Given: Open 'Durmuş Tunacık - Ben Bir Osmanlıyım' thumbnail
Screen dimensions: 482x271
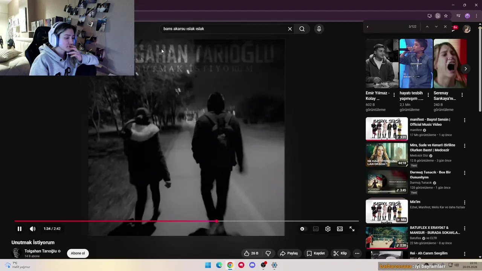Looking at the screenshot, I should [x=387, y=182].
